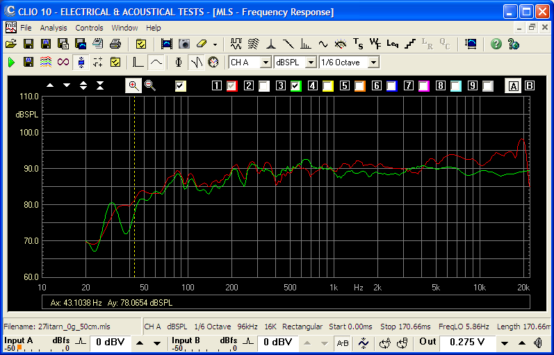Open the MLS analysis square-wave icon
Screen dimensions: 554x355
point(236,44)
